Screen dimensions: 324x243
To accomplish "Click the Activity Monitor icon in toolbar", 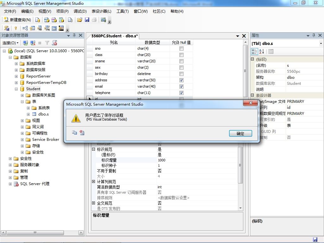I will point(103,20).
